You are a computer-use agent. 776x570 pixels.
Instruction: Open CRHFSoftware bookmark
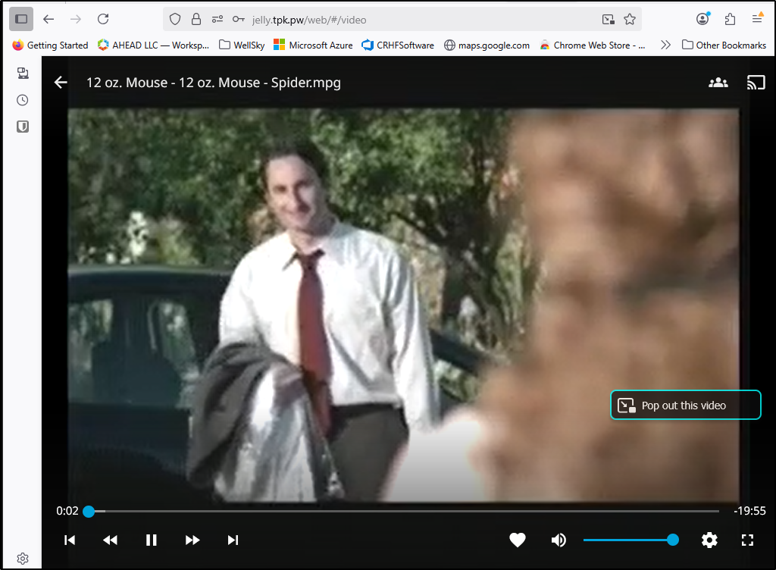pos(398,45)
